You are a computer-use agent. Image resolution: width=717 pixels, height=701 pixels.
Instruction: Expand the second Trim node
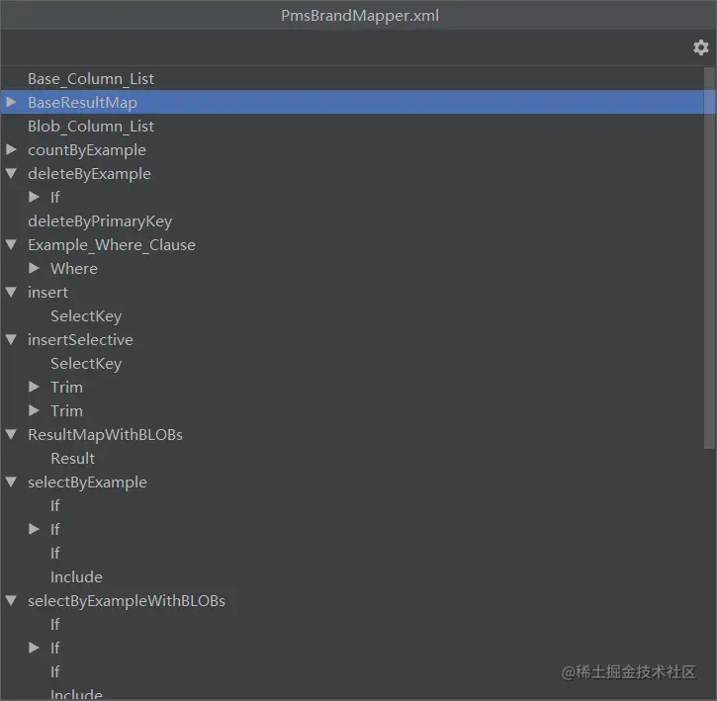(x=35, y=410)
